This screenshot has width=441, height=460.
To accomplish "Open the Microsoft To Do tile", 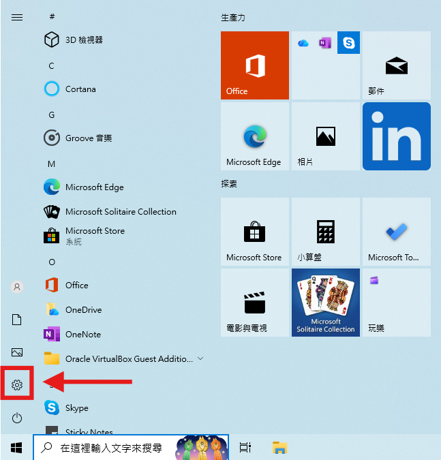I will 397,232.
